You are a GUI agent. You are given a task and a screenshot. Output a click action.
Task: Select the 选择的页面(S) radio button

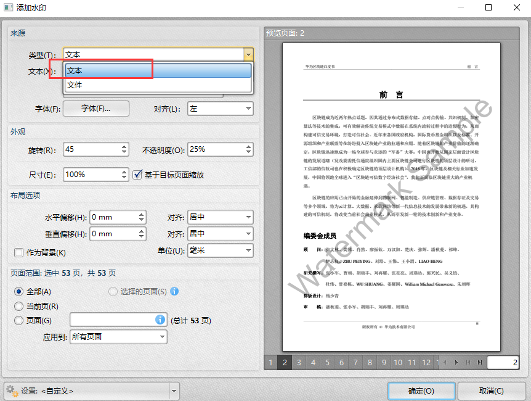point(113,291)
